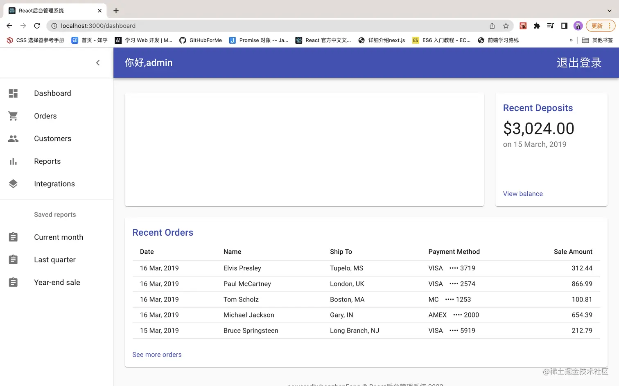Open 前端学习路线 bookmark
Image resolution: width=619 pixels, height=386 pixels.
click(498, 40)
